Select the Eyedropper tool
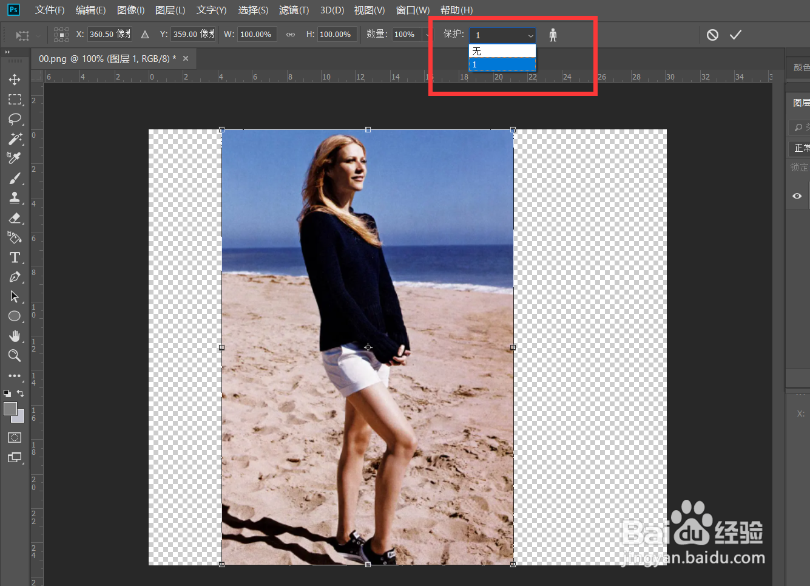Viewport: 810px width, 586px height. click(15, 158)
